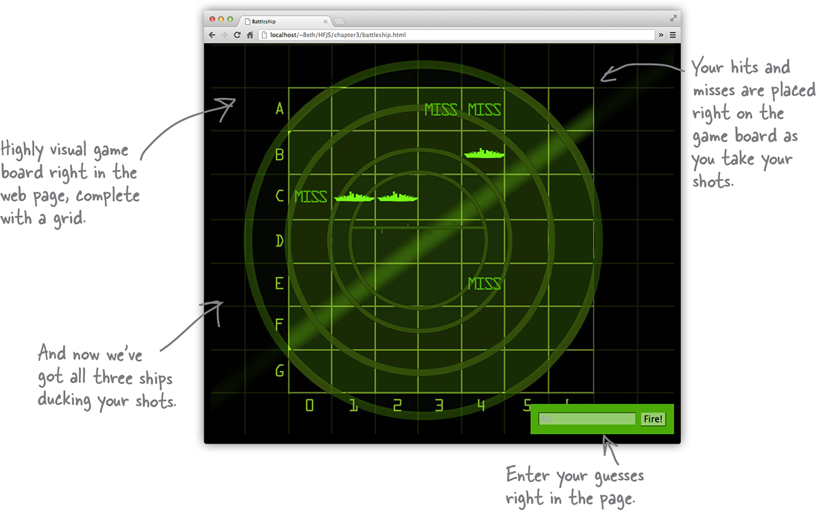
Task: Click row label G on the board
Action: tap(280, 371)
